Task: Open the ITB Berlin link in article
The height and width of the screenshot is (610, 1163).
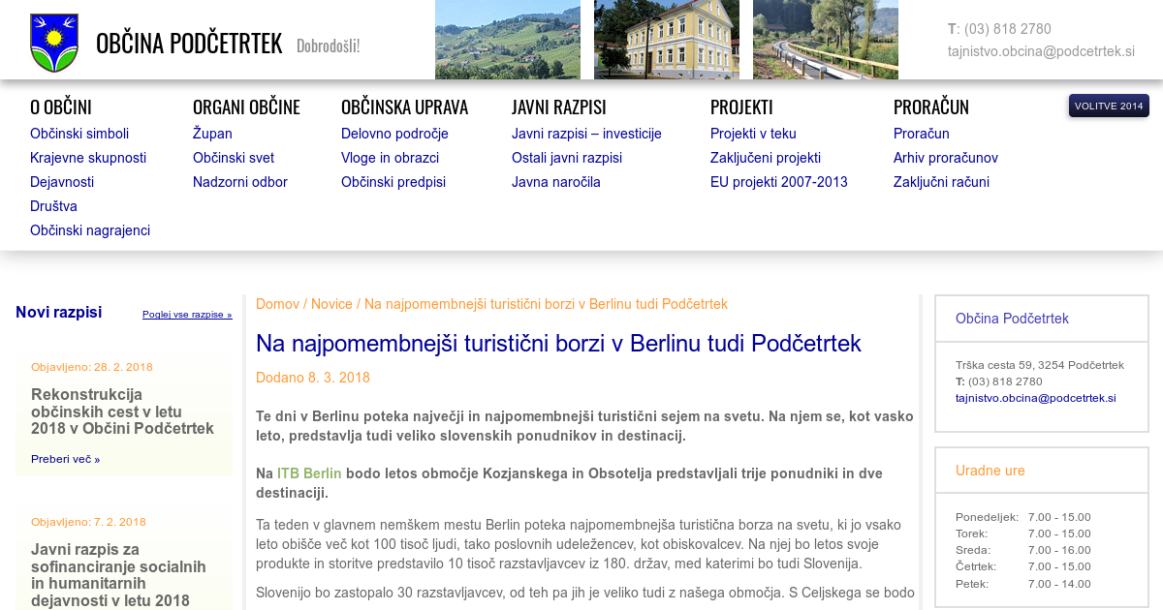Action: click(x=309, y=473)
